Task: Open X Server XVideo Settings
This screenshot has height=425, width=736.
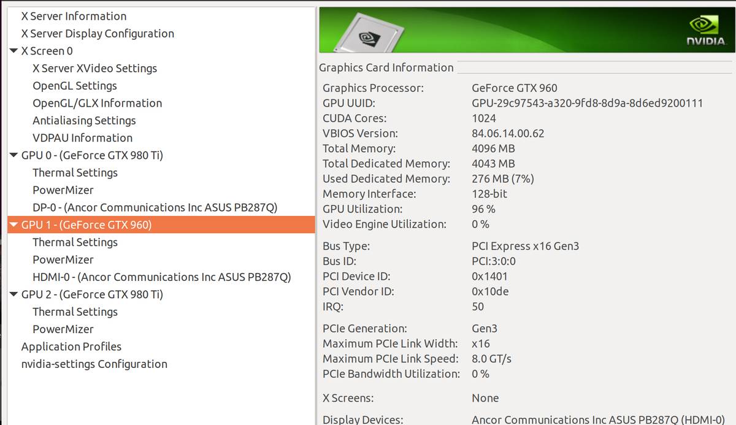Action: 94,69
